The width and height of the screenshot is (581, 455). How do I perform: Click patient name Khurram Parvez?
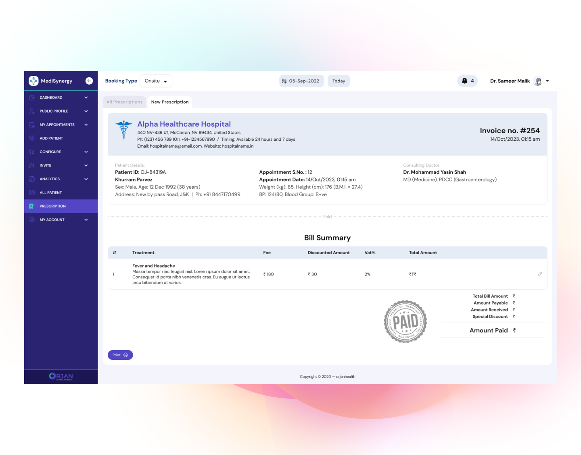pos(134,179)
